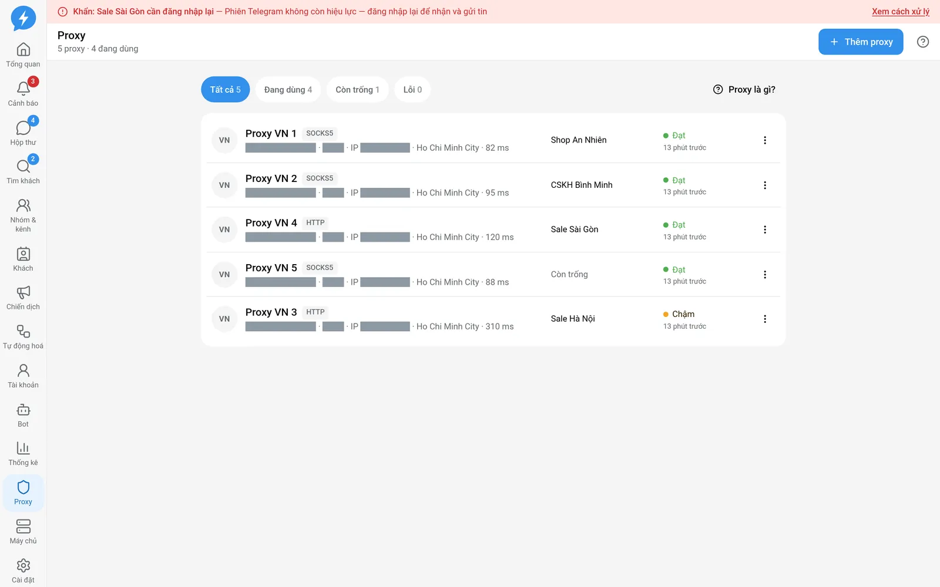Click Sale Sài Gòn account in list

tap(575, 230)
